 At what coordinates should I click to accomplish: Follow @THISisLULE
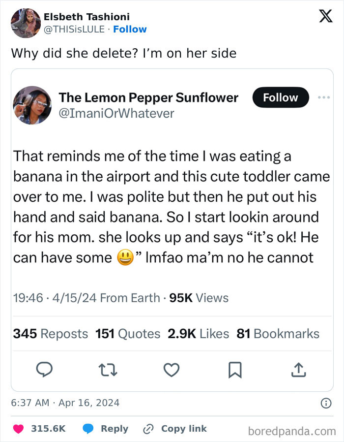click(x=130, y=29)
